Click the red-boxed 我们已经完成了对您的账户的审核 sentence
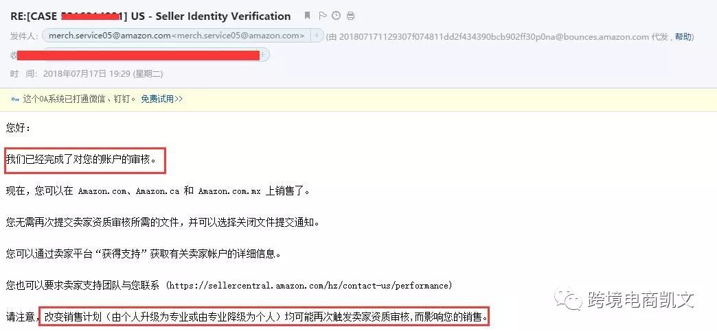 coord(84,160)
